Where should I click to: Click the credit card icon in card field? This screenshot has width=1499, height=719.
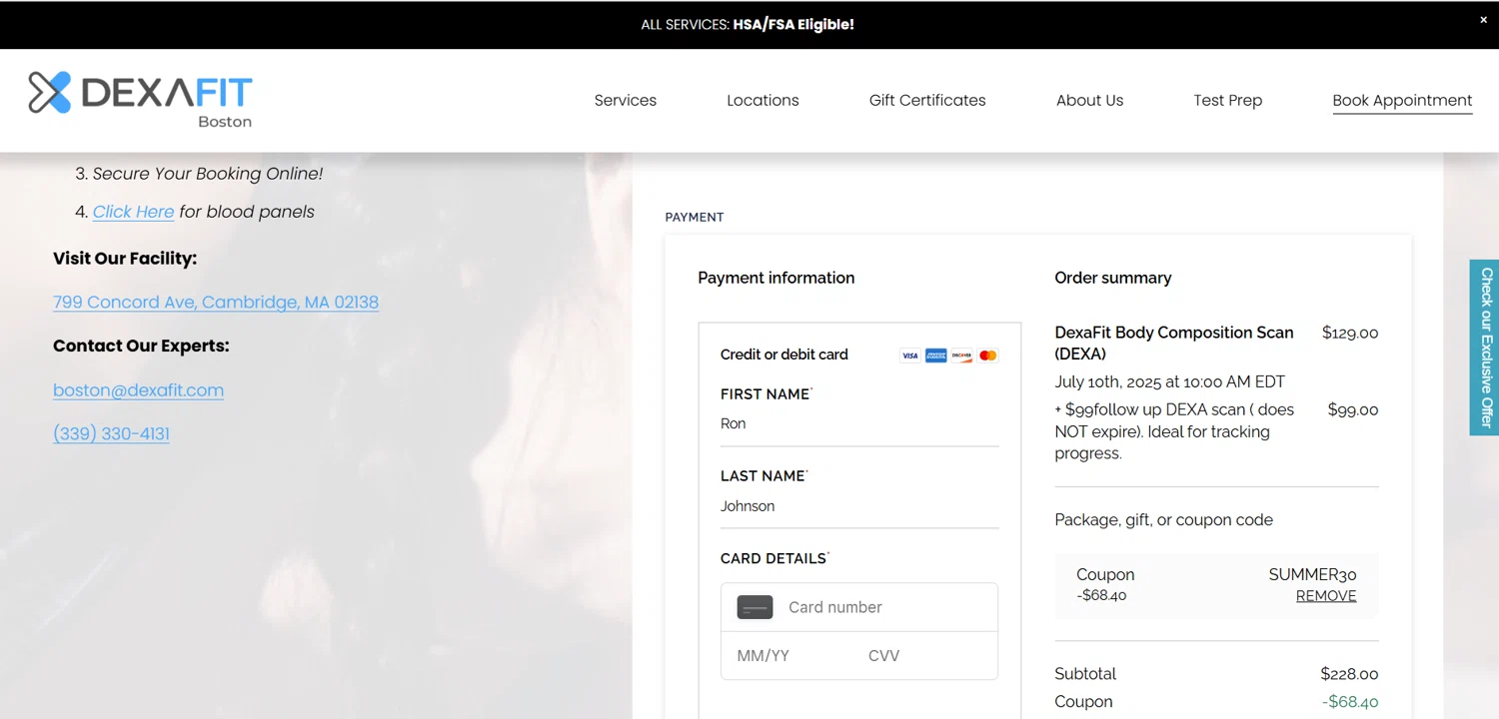click(754, 607)
